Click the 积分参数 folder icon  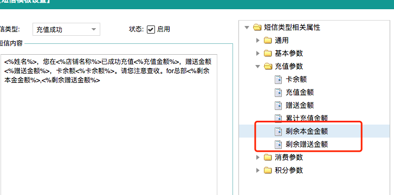(268, 171)
